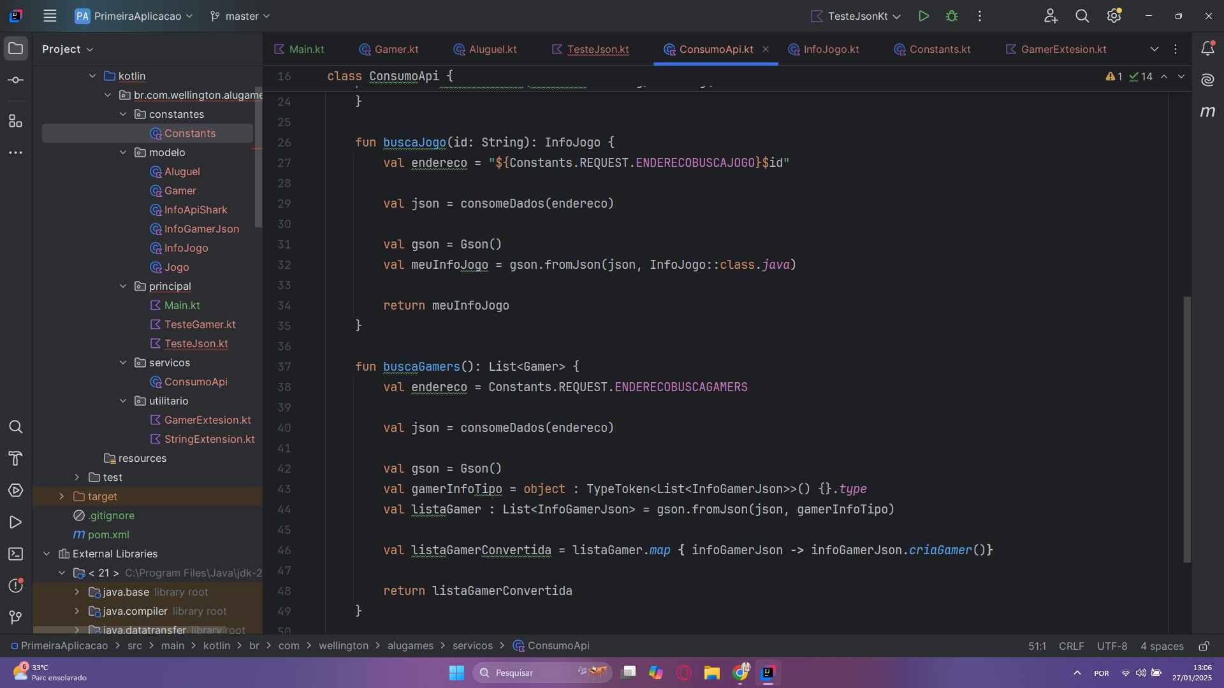Click the CRLF line separator widget
This screenshot has width=1224, height=688.
click(1071, 646)
